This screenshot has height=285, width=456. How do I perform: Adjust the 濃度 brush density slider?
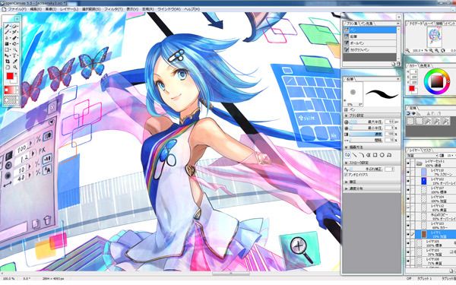pyautogui.click(x=366, y=134)
